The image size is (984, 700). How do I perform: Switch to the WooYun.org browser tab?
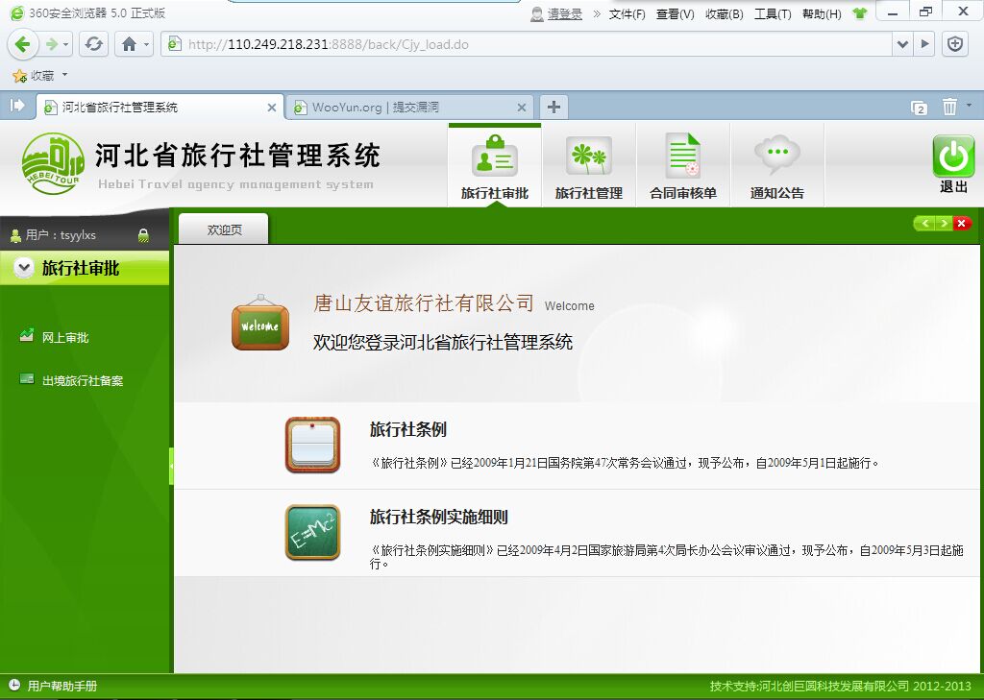(409, 108)
